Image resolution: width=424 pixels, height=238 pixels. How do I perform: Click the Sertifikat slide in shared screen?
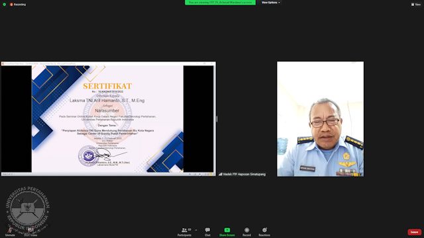click(107, 119)
